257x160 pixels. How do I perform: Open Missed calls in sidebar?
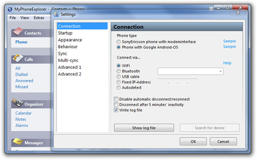point(22,87)
